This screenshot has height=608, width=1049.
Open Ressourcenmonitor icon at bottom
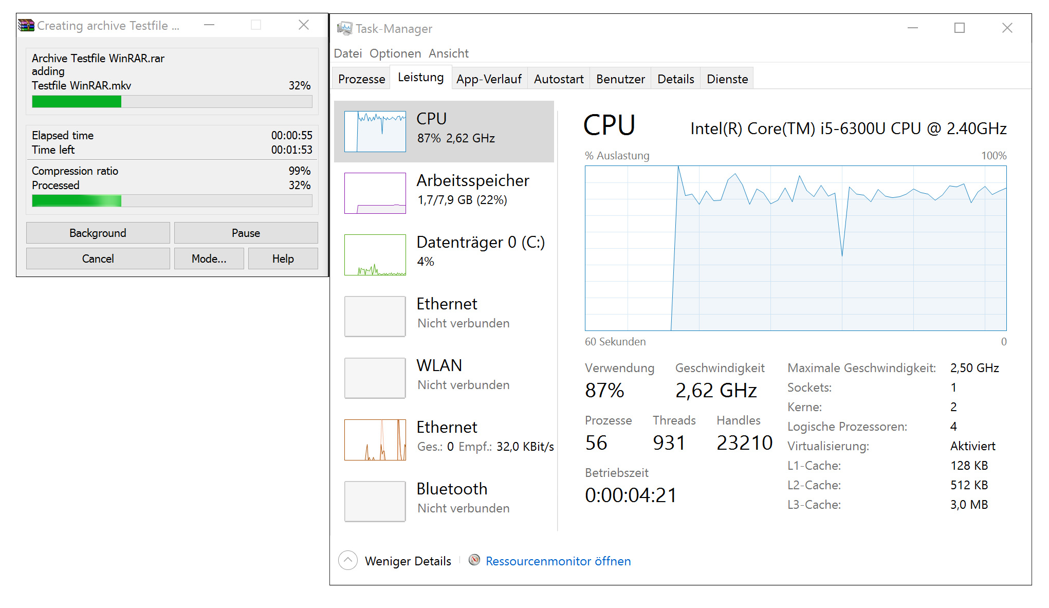(474, 560)
